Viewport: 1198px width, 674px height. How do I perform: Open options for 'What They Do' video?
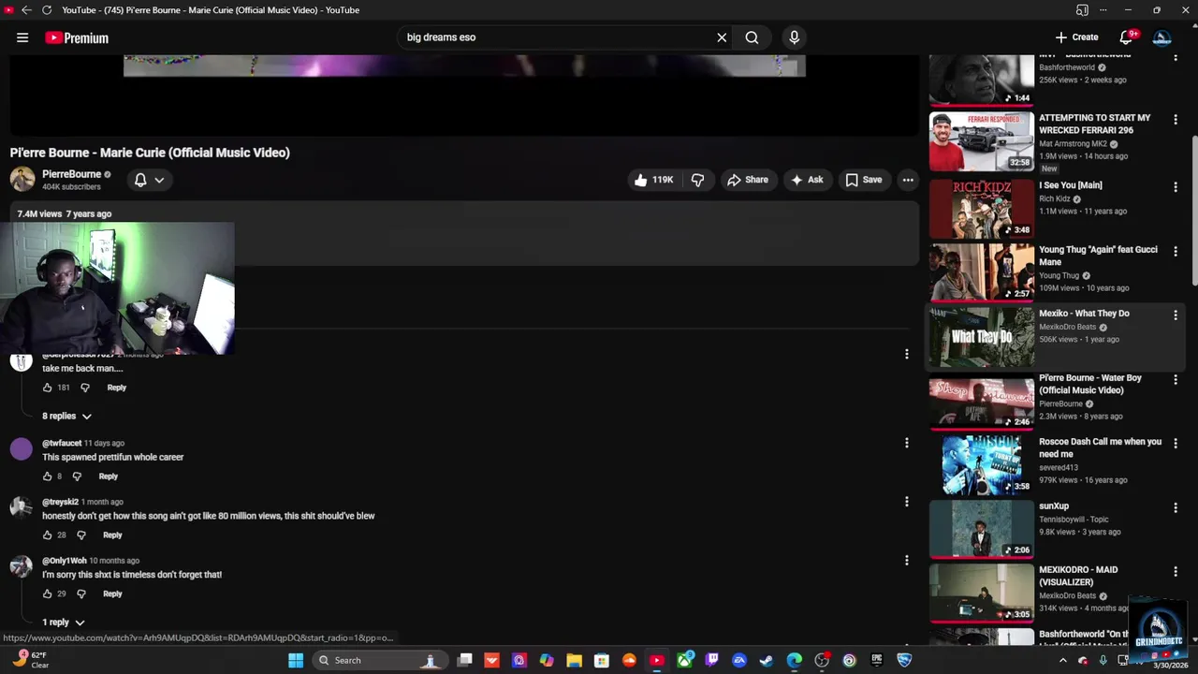click(x=1176, y=315)
